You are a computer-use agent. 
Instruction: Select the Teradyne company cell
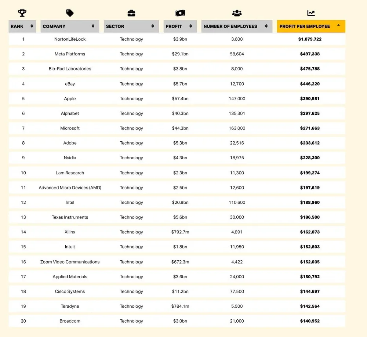(x=70, y=306)
